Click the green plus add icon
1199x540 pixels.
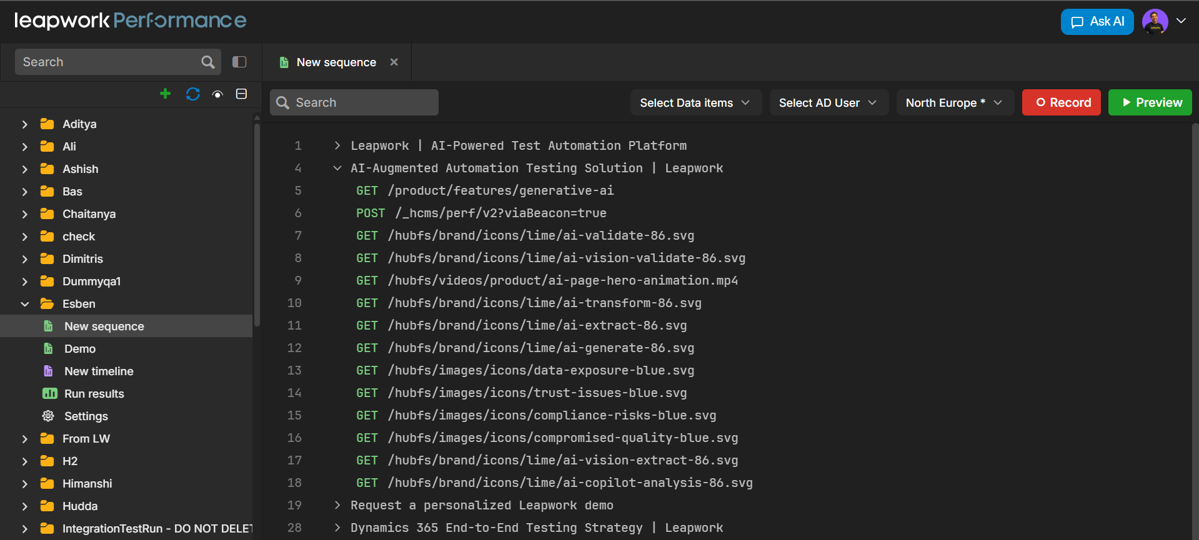click(165, 94)
